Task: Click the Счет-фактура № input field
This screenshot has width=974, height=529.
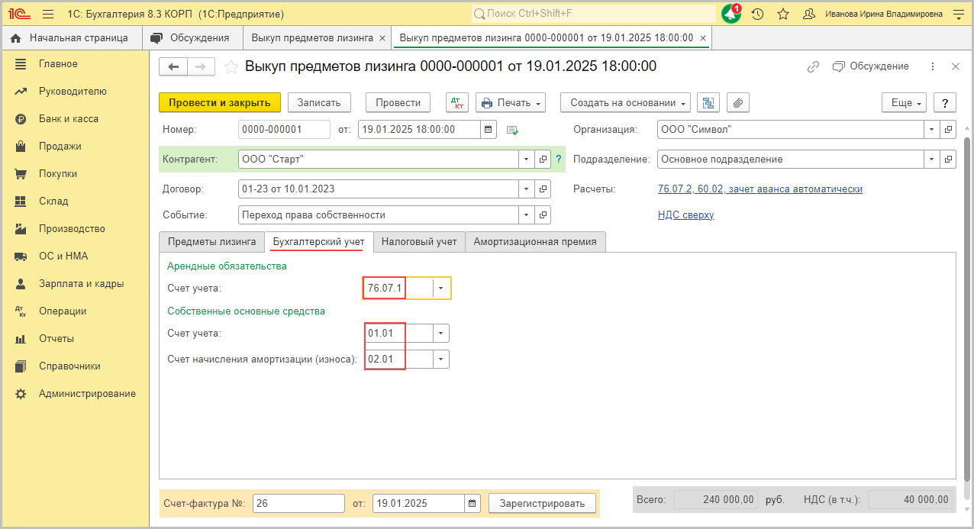Action: [x=299, y=503]
